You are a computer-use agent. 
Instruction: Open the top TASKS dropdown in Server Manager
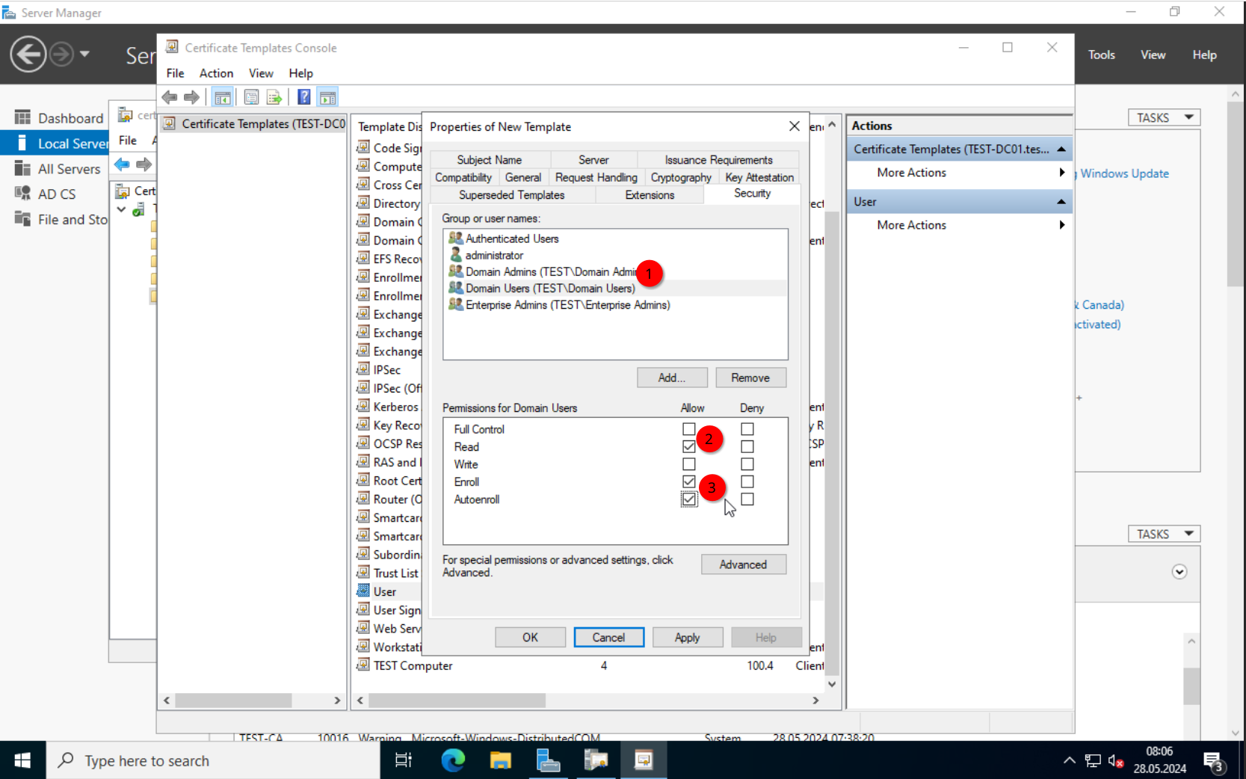(x=1164, y=117)
